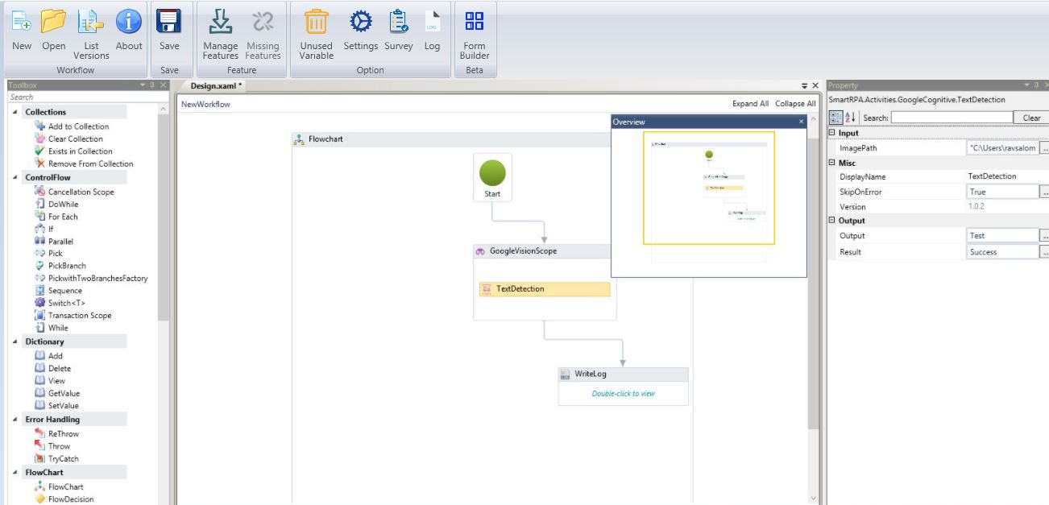Image resolution: width=1049 pixels, height=505 pixels.
Task: Select the Design.xaml tab
Action: (216, 85)
